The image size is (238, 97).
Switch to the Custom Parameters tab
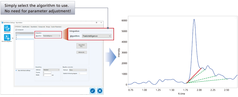click(56, 27)
